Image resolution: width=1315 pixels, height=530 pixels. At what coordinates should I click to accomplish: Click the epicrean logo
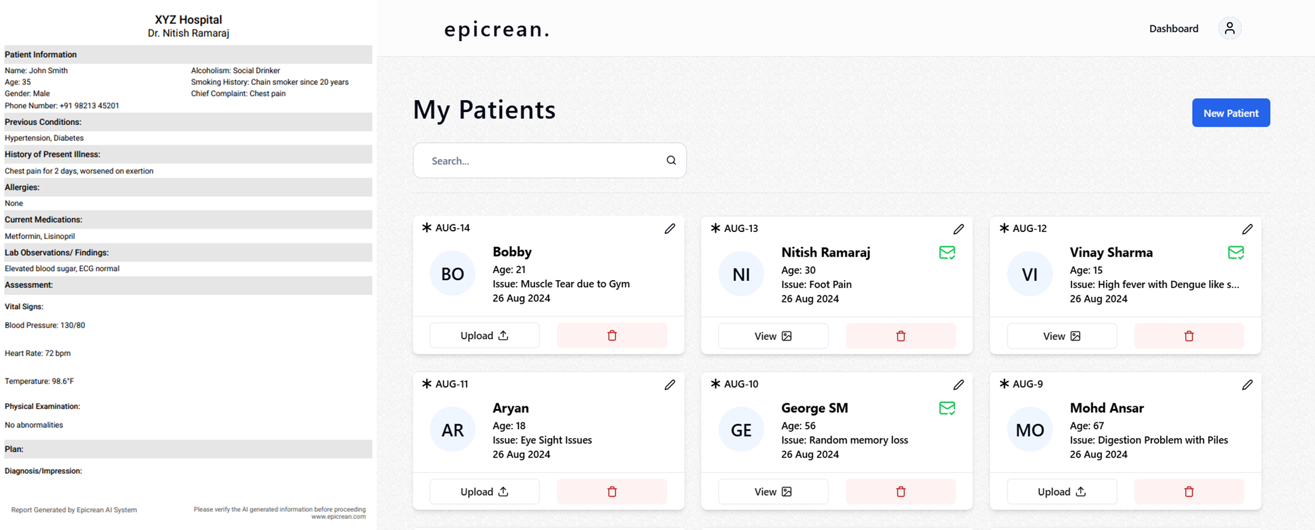coord(496,29)
